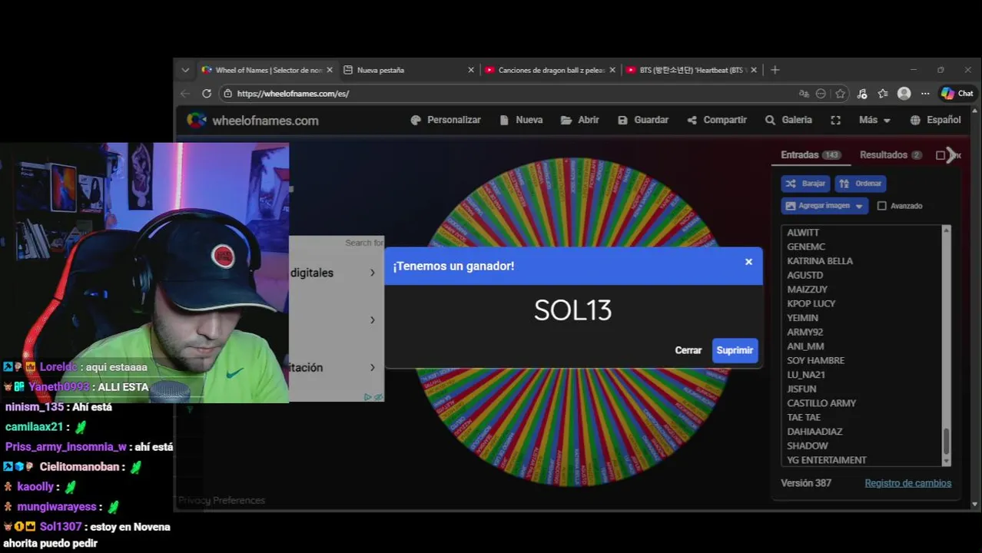Enable the Avanzado checkbox
Viewport: 982px width, 553px height.
[x=882, y=206]
